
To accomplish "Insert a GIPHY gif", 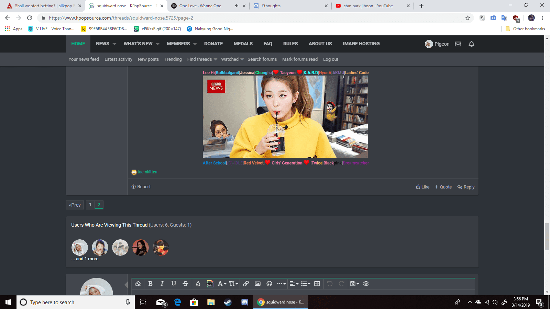I will (x=210, y=284).
